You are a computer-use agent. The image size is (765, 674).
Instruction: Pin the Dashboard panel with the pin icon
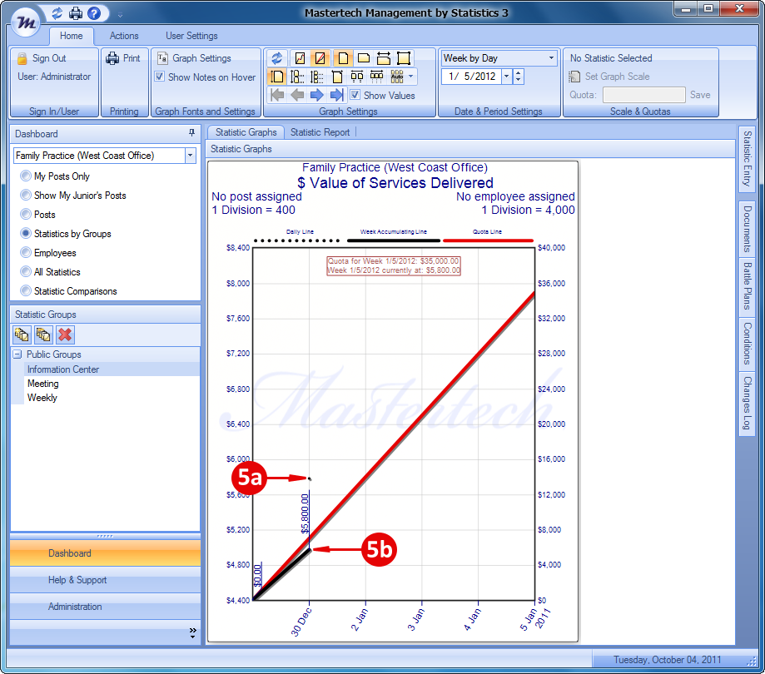click(191, 132)
